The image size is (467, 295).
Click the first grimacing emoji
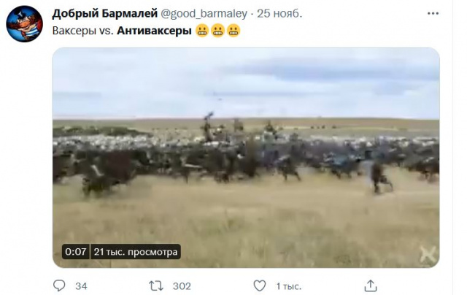(202, 31)
